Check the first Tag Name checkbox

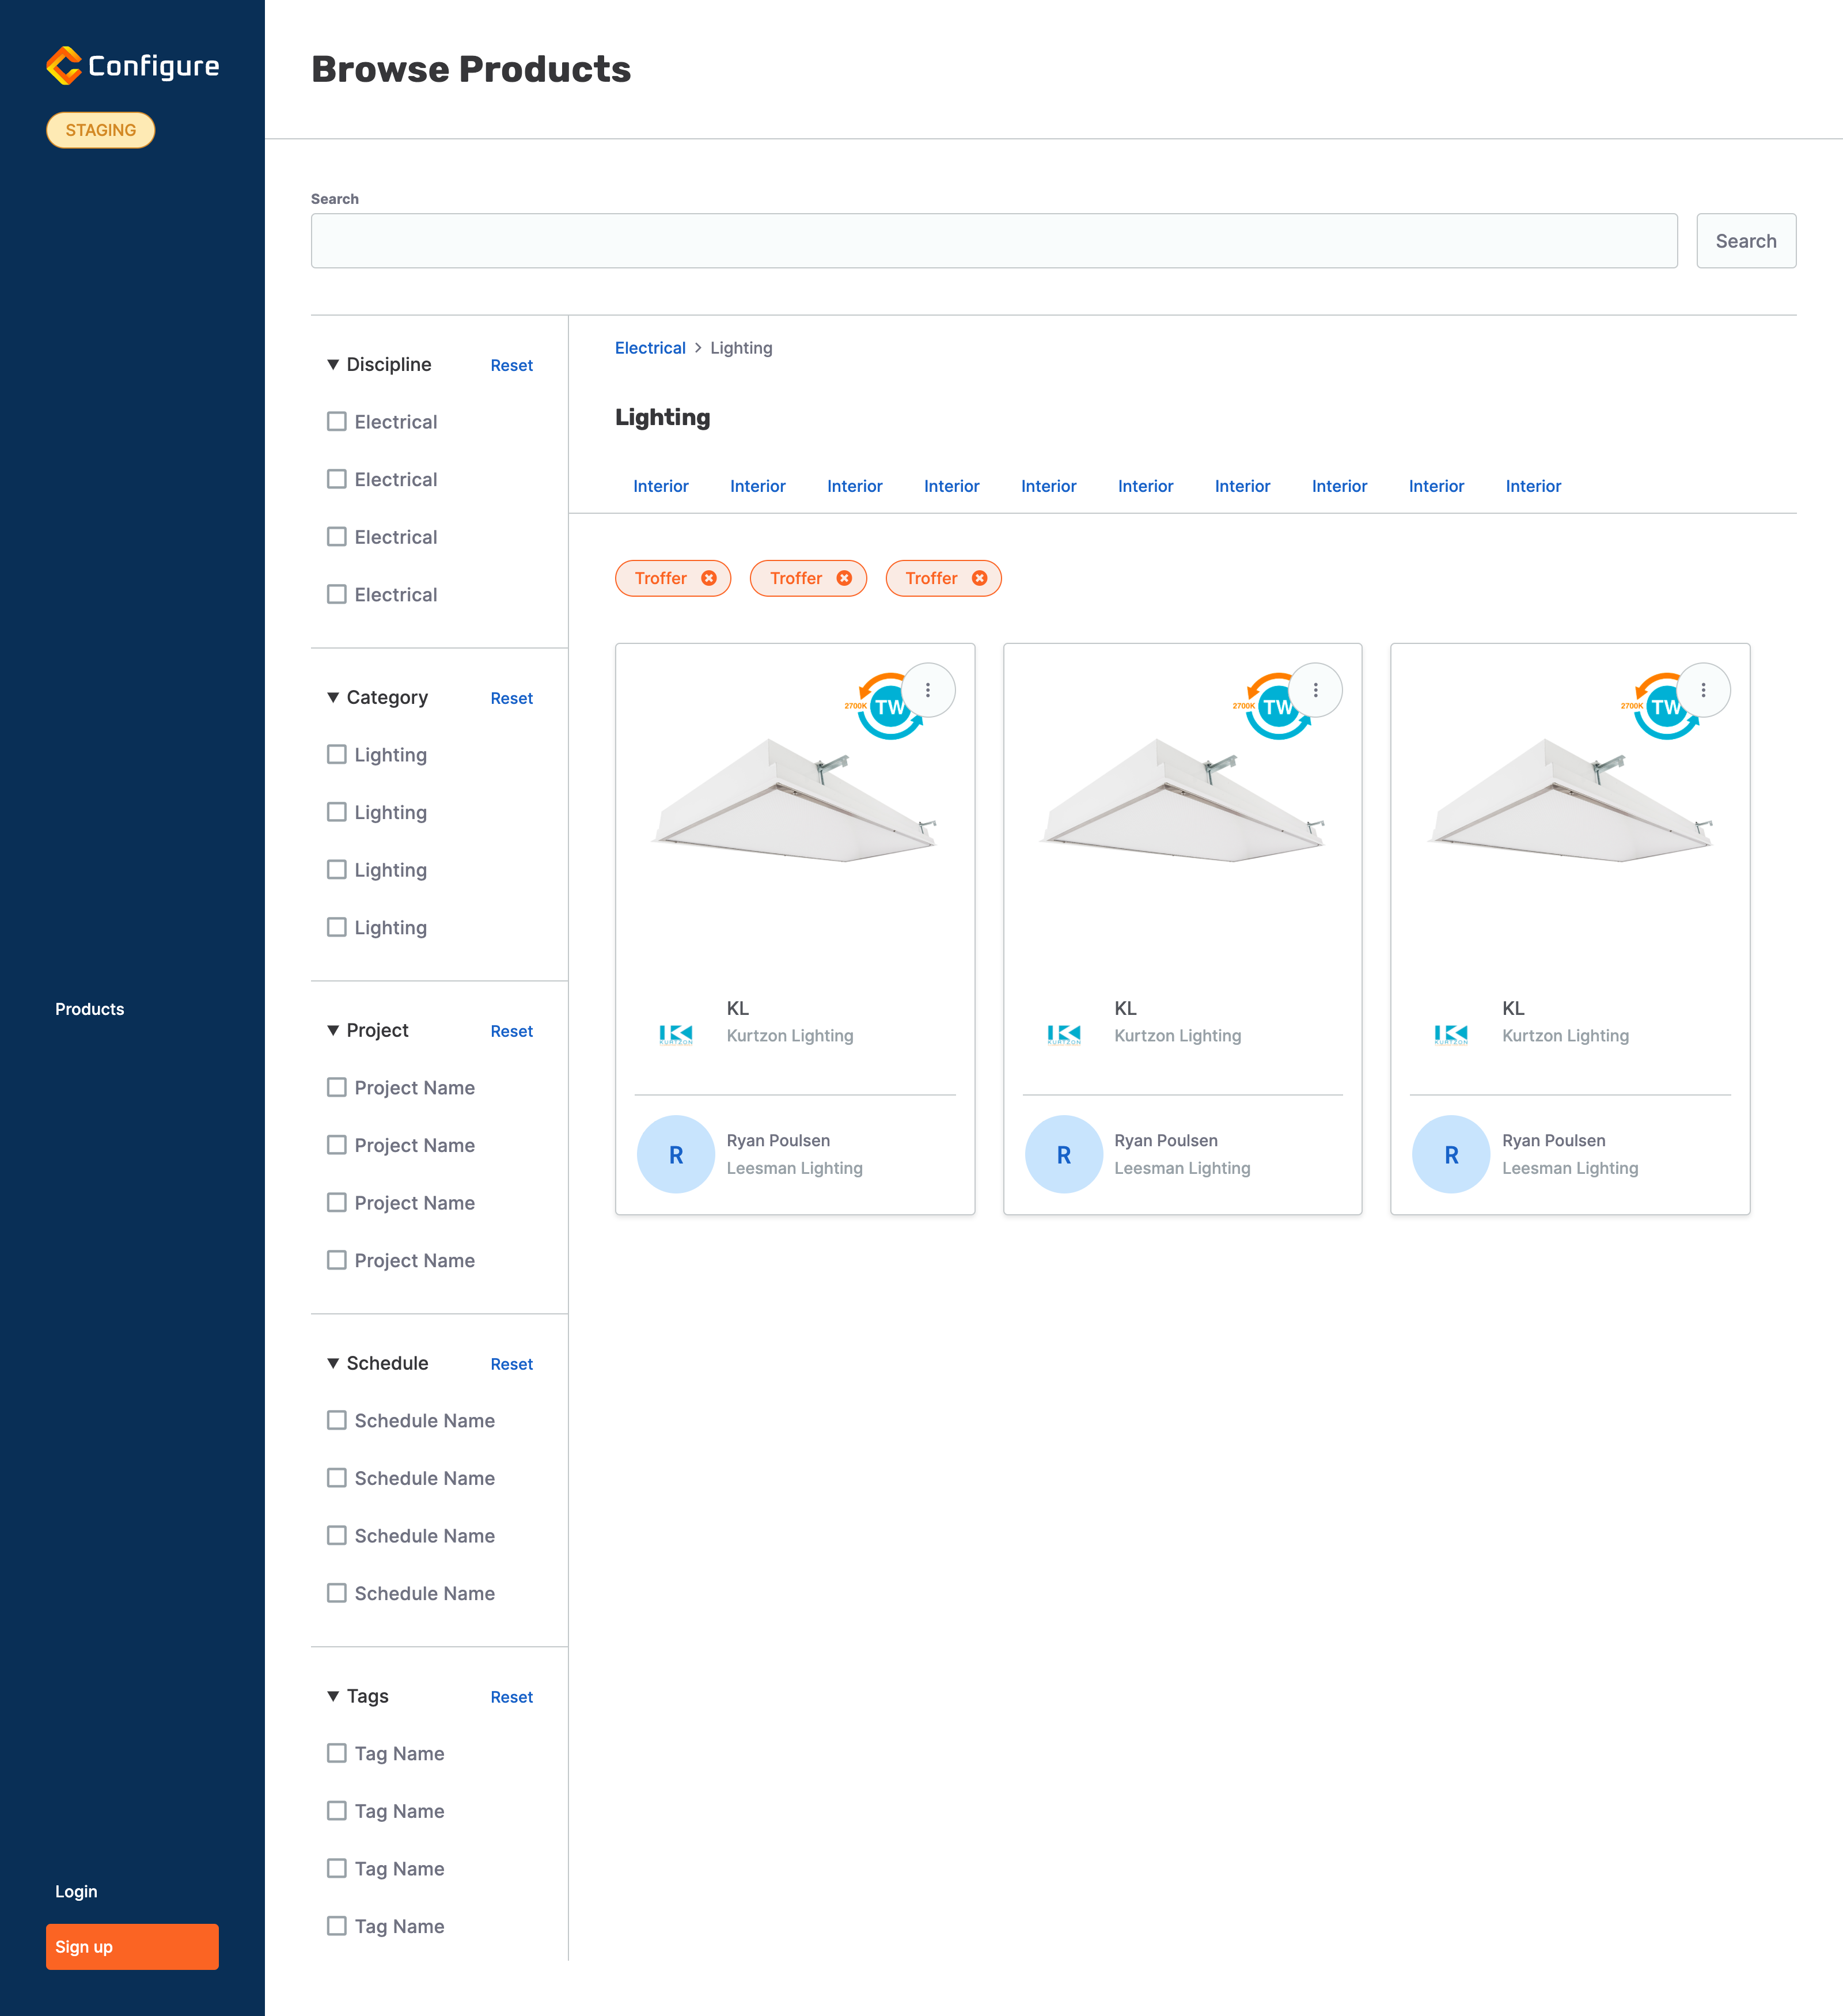[337, 1754]
